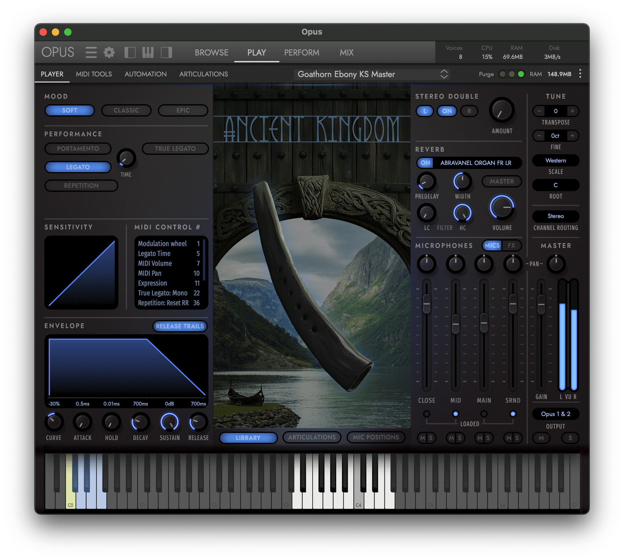This screenshot has height=560, width=624.
Task: Enable Portamento performance mode
Action: (x=78, y=148)
